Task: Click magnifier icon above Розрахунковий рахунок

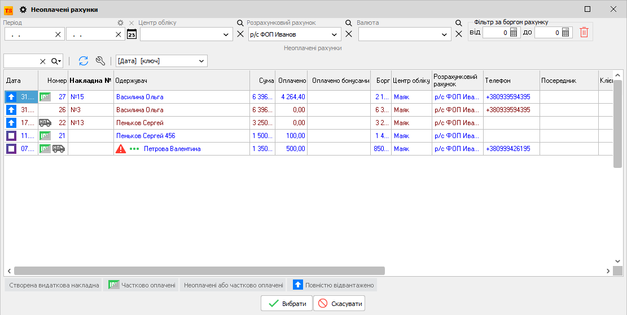Action: 238,23
